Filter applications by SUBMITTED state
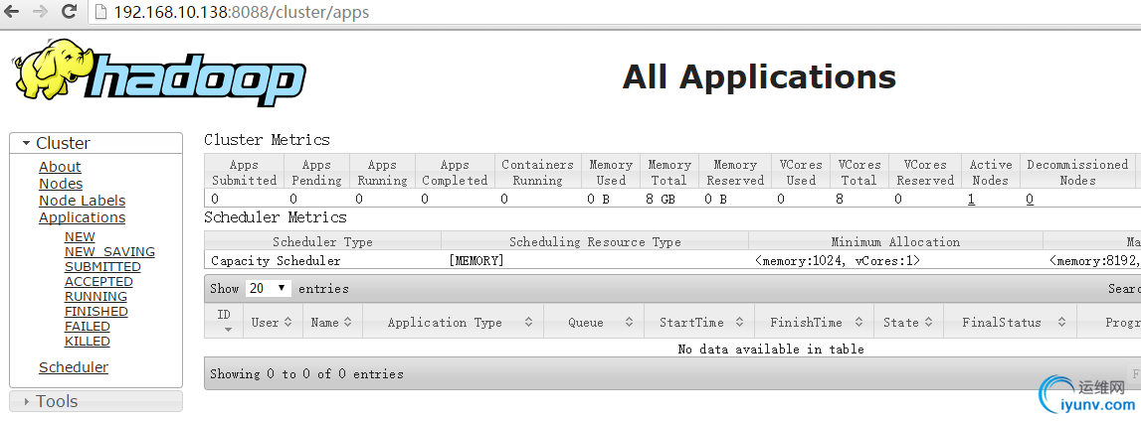1141x421 pixels. 102,266
